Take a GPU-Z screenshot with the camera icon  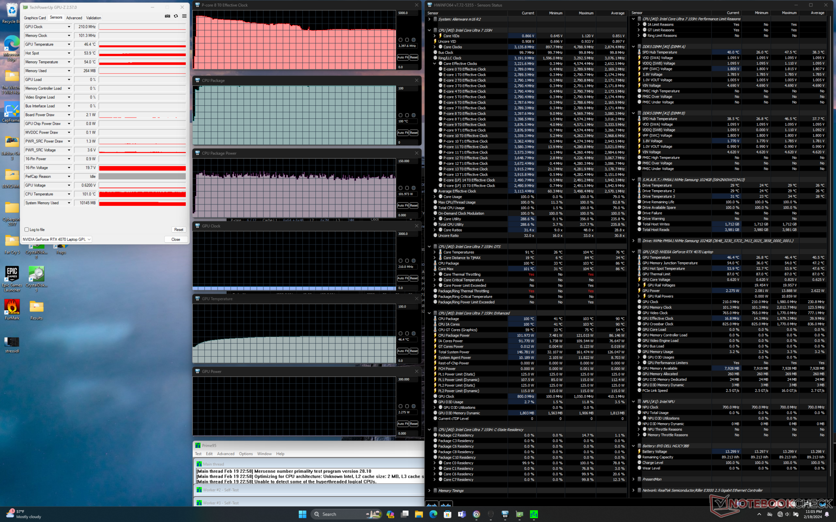(168, 16)
